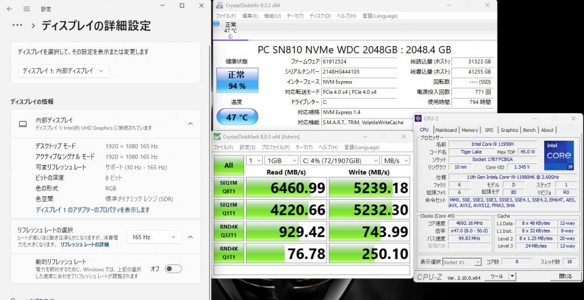
Task: Click the CrystalDiskInfo title bar icon
Action: click(x=218, y=5)
